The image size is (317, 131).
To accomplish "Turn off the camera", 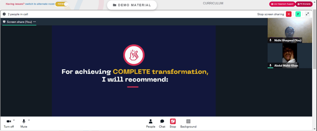I will (9, 123).
